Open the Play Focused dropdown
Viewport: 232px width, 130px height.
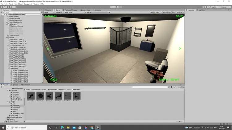pos(156,12)
